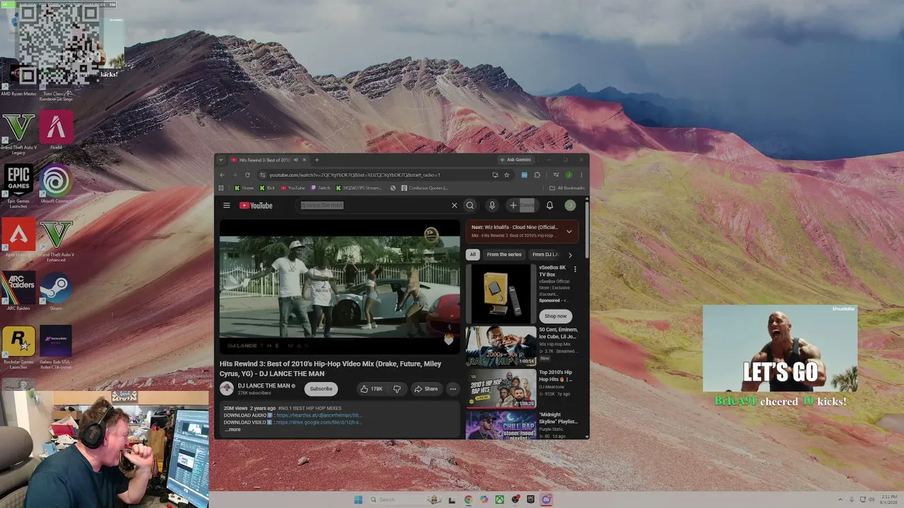Open a new Chrome tab

point(316,160)
